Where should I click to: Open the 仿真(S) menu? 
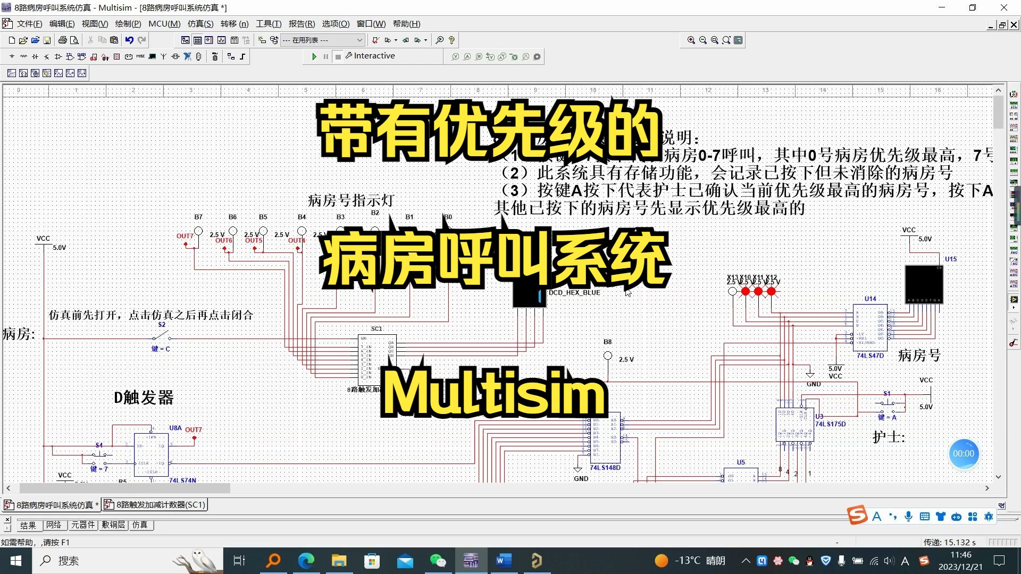(200, 24)
